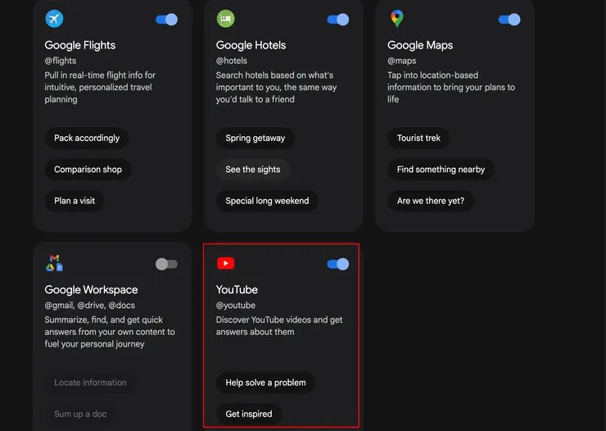Click the "Find something nearby" chip
Screen dimensions: 606x431
pyautogui.click(x=441, y=170)
